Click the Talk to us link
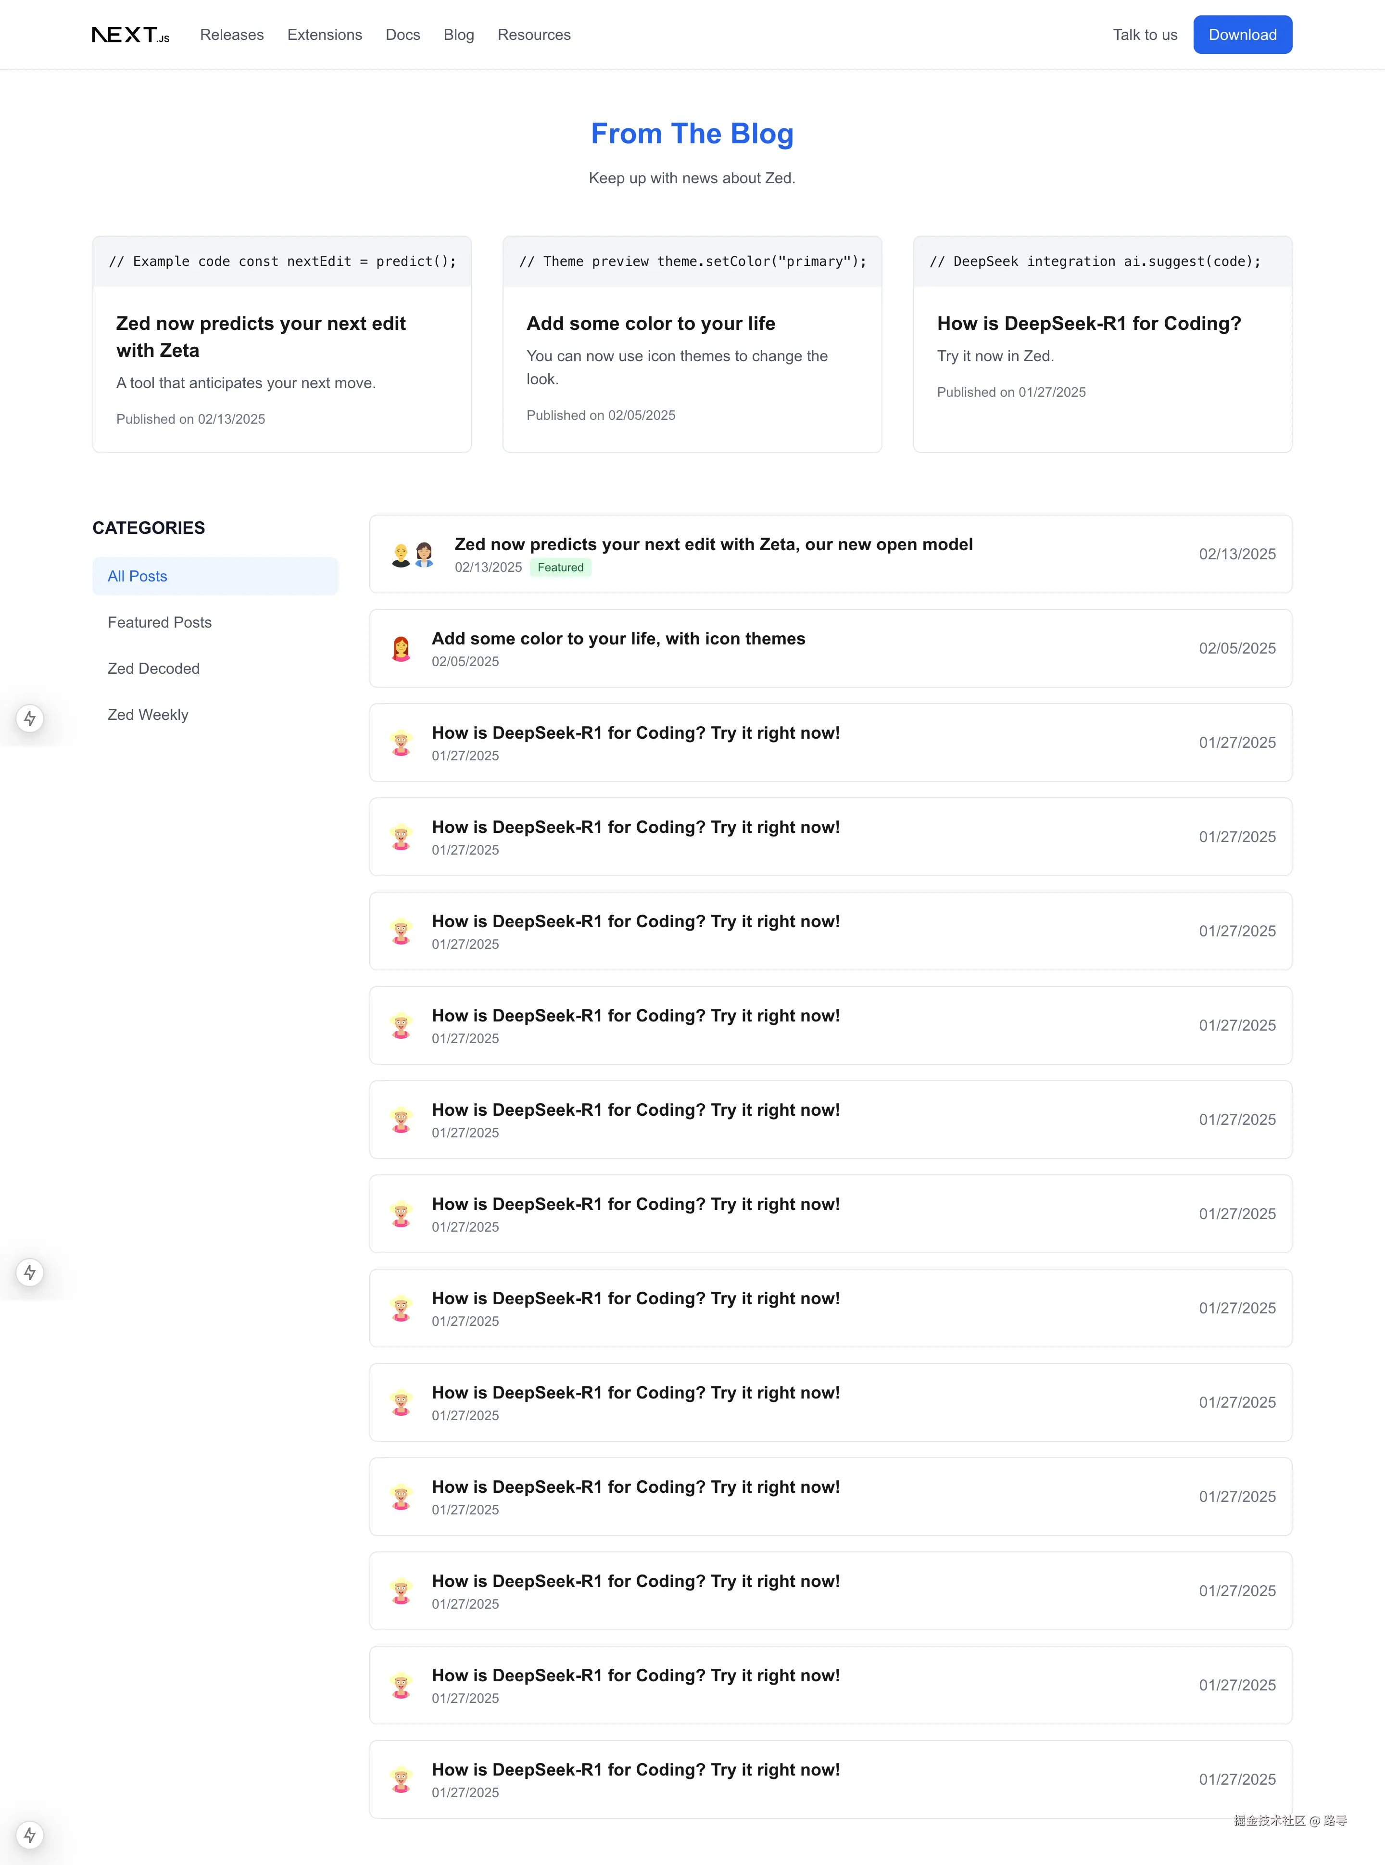This screenshot has height=1865, width=1385. click(x=1145, y=34)
